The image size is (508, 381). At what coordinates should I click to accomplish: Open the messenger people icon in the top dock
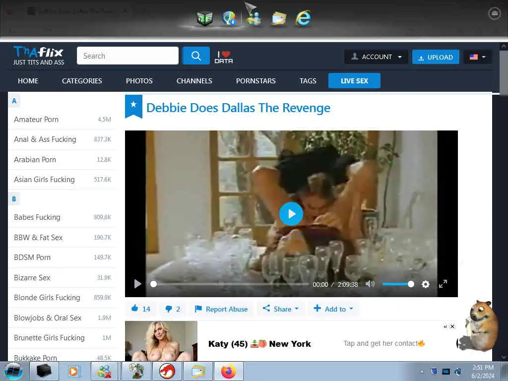(253, 19)
